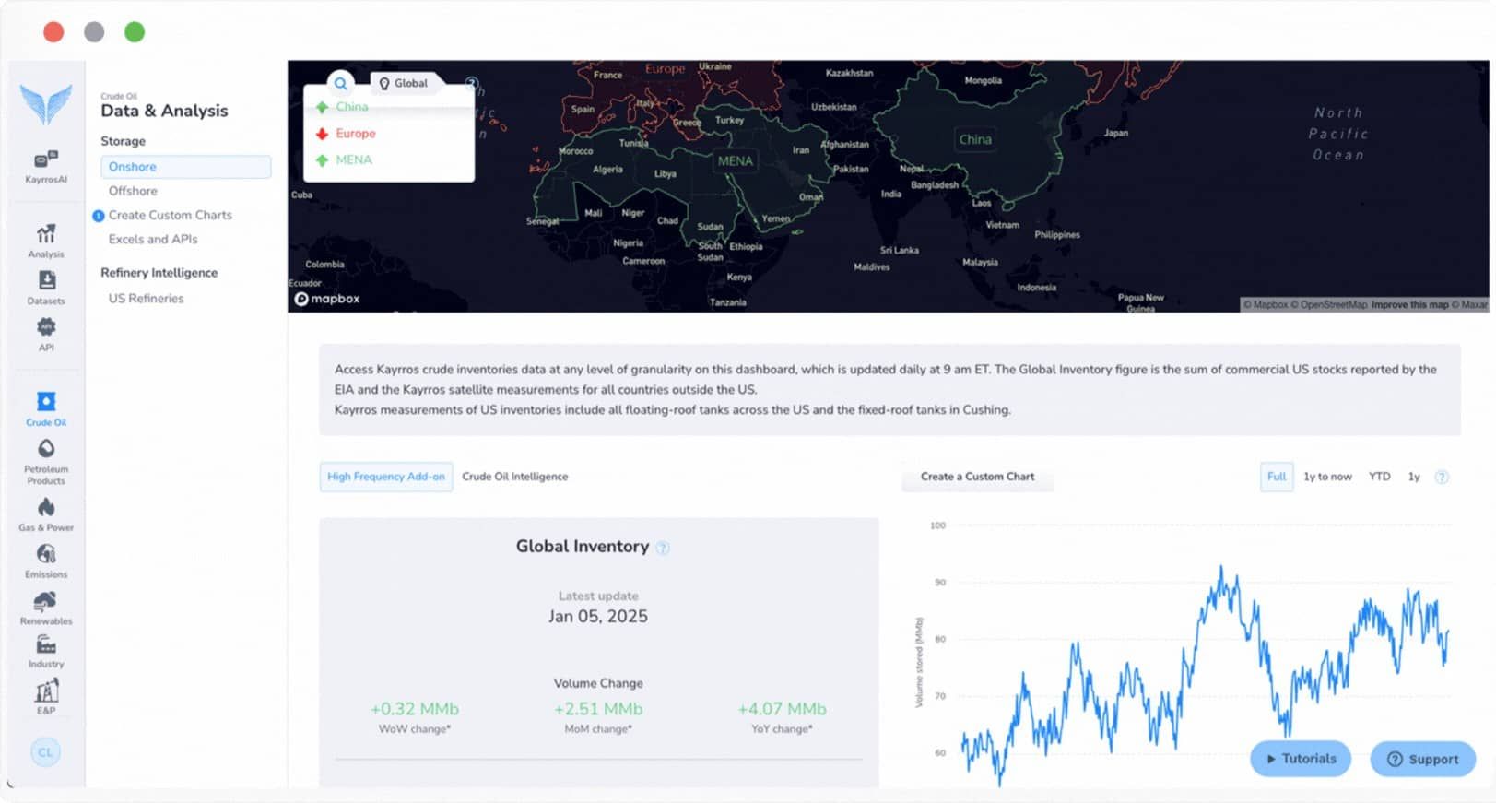Open the Emissions sidebar icon
This screenshot has height=803, width=1496.
[x=46, y=561]
